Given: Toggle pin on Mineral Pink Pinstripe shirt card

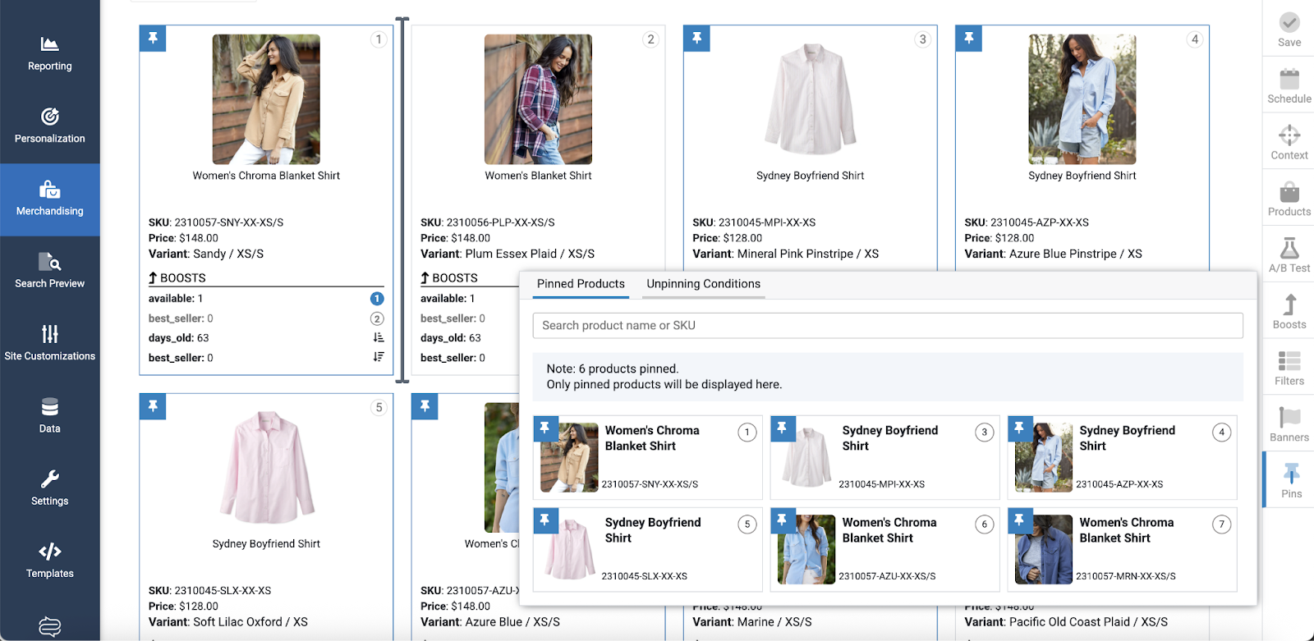Looking at the screenshot, I should 696,38.
